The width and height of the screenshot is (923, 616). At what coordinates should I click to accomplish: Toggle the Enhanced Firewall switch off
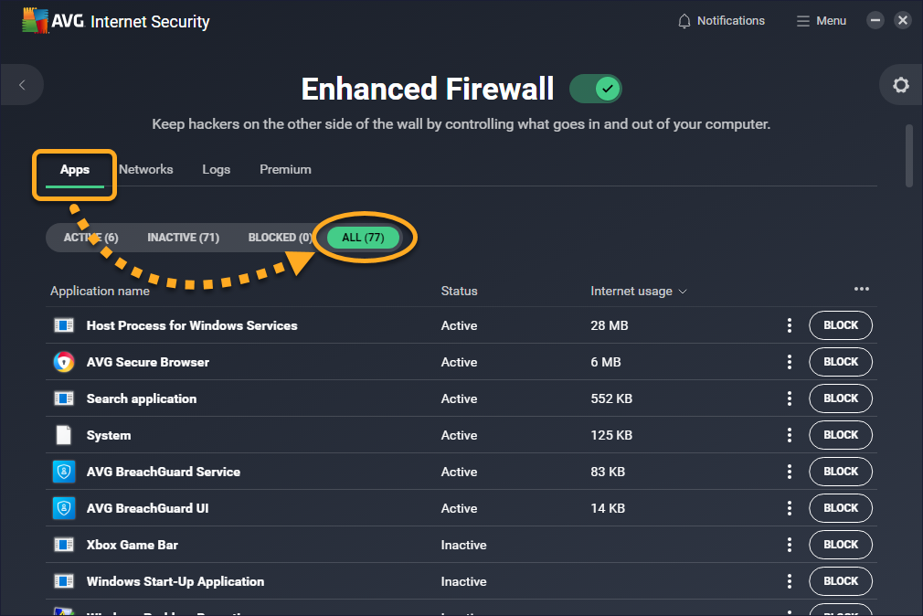pyautogui.click(x=595, y=89)
